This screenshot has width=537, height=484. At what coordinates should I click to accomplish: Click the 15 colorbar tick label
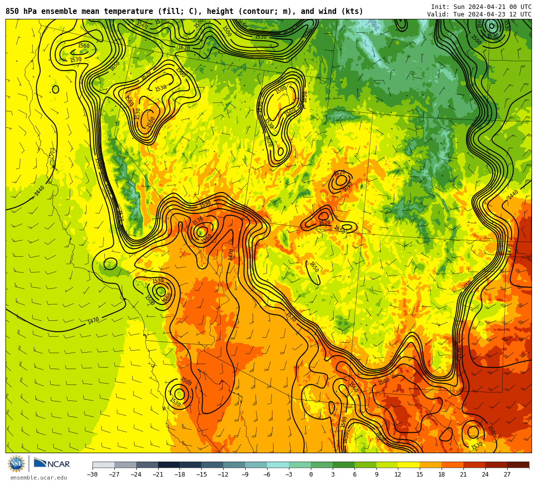(x=420, y=475)
